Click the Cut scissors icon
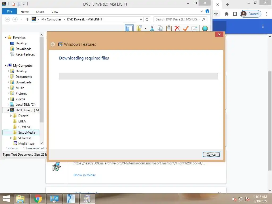Image resolution: width=272 pixels, height=204 pixels. coord(152,28)
